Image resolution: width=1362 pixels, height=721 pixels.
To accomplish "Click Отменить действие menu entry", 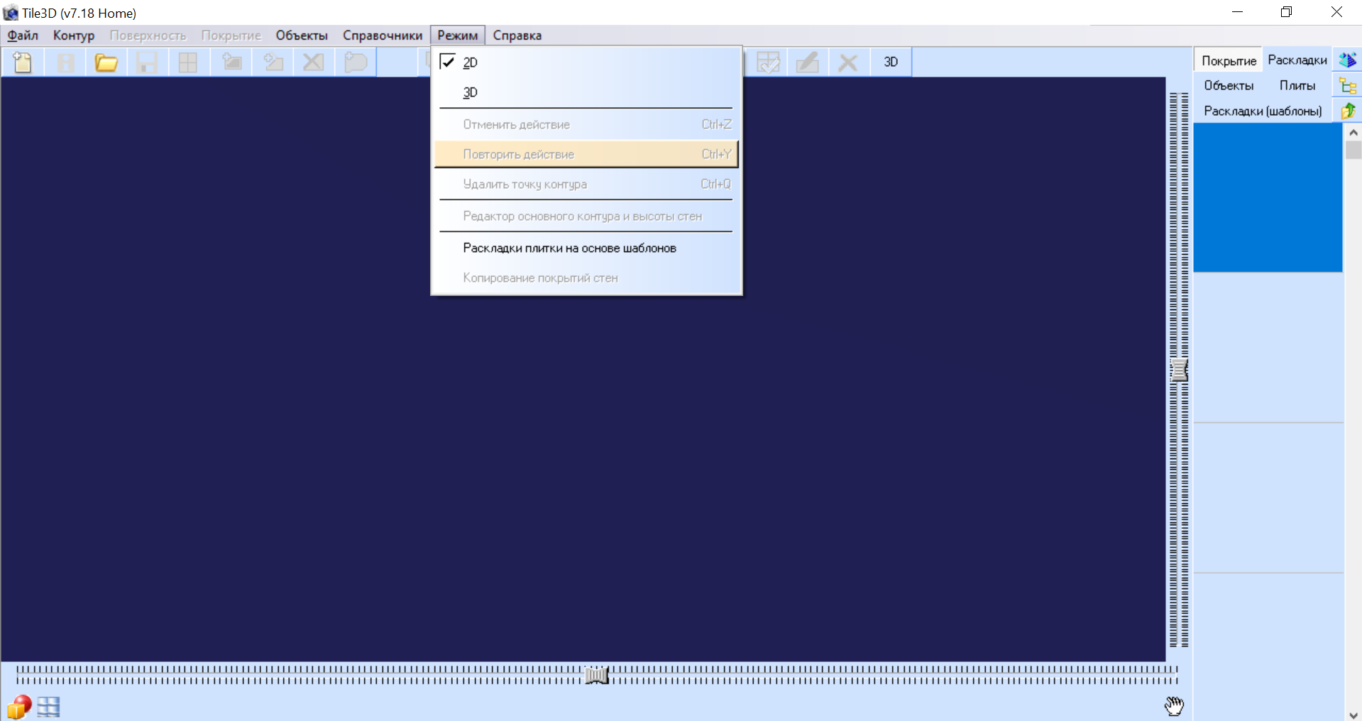I will coord(586,124).
